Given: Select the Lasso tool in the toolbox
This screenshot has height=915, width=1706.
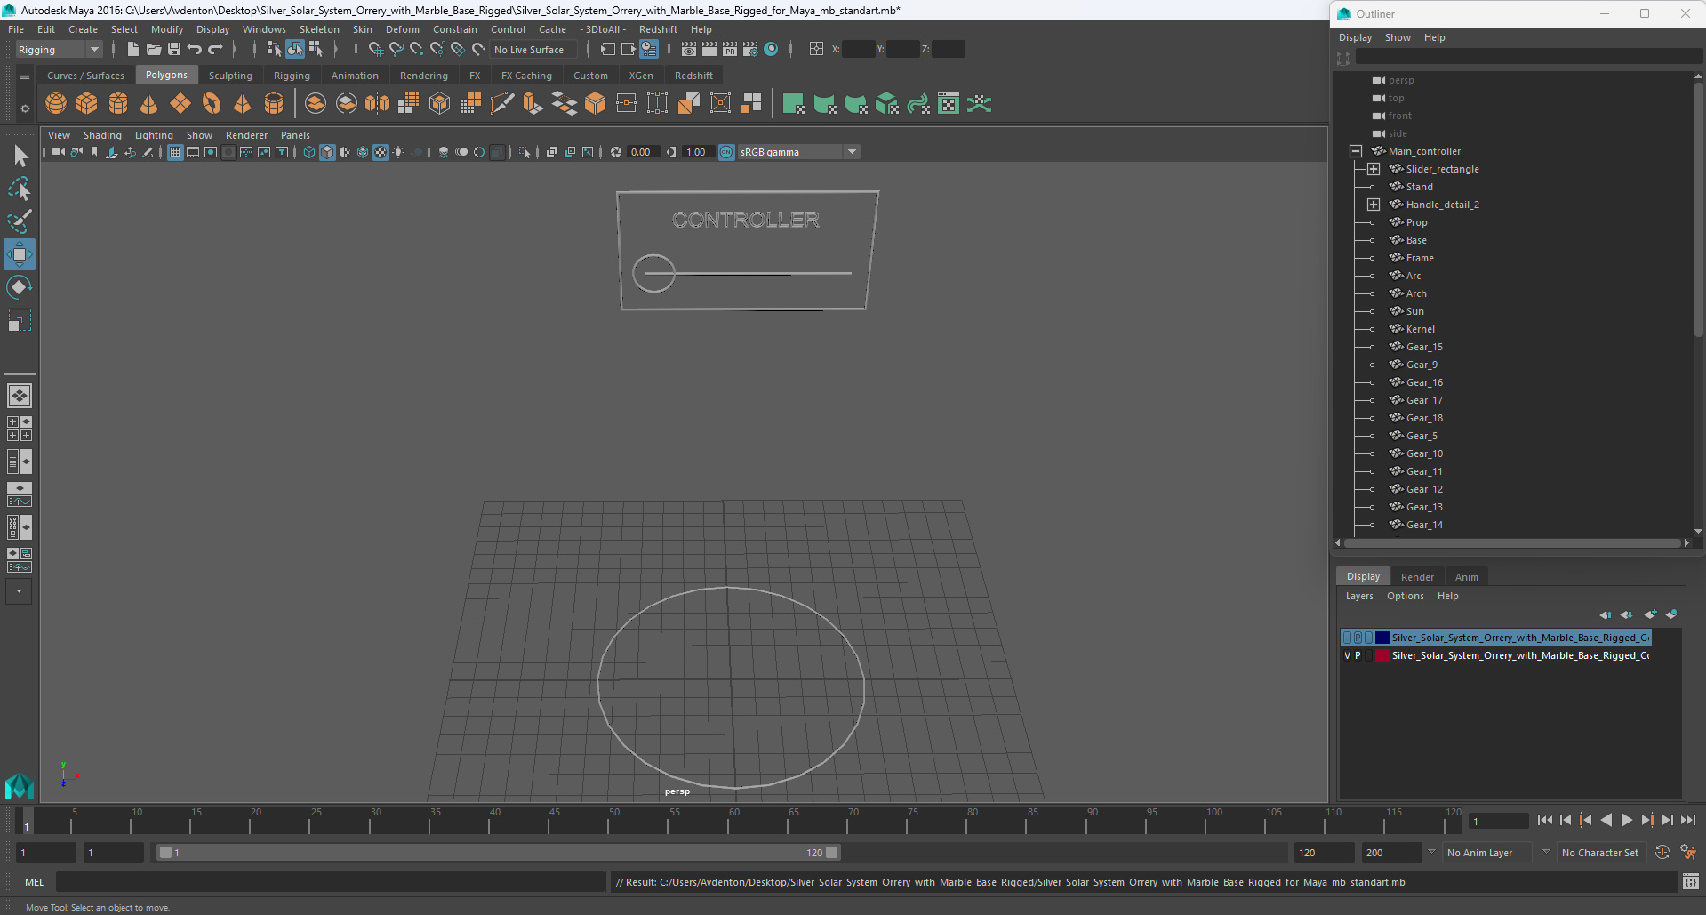Looking at the screenshot, I should point(20,189).
